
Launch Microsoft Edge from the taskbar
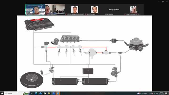click(x=36, y=93)
